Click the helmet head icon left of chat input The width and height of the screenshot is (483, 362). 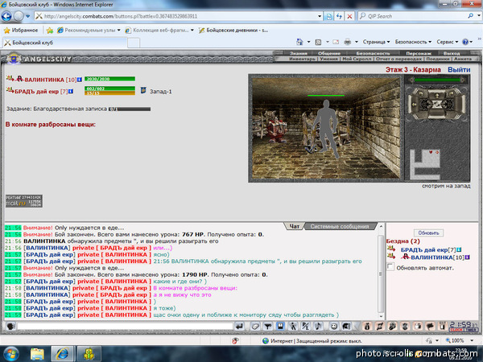10,326
